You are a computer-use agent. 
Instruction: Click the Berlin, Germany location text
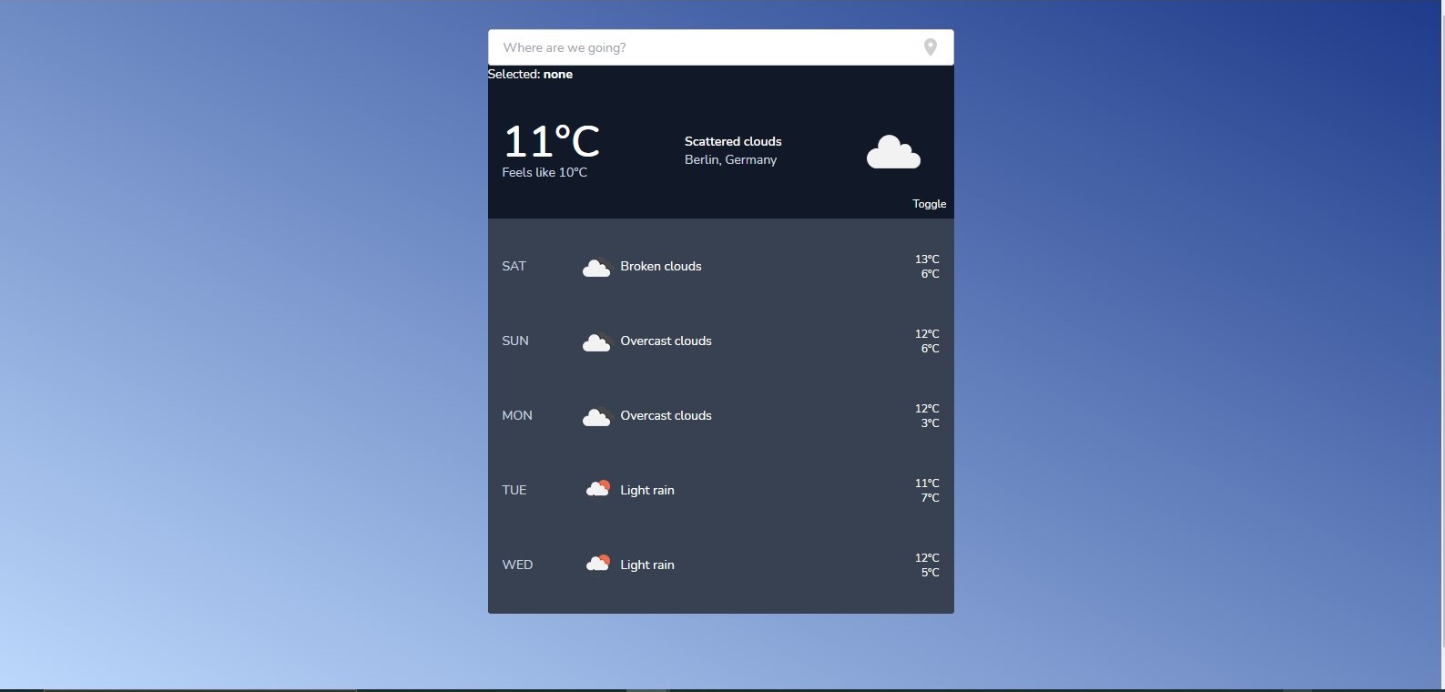[730, 160]
